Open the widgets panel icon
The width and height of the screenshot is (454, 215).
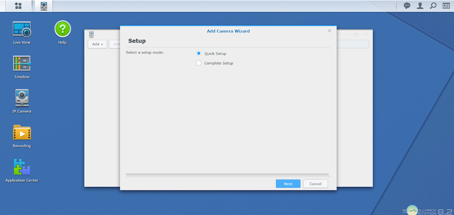pos(446,6)
